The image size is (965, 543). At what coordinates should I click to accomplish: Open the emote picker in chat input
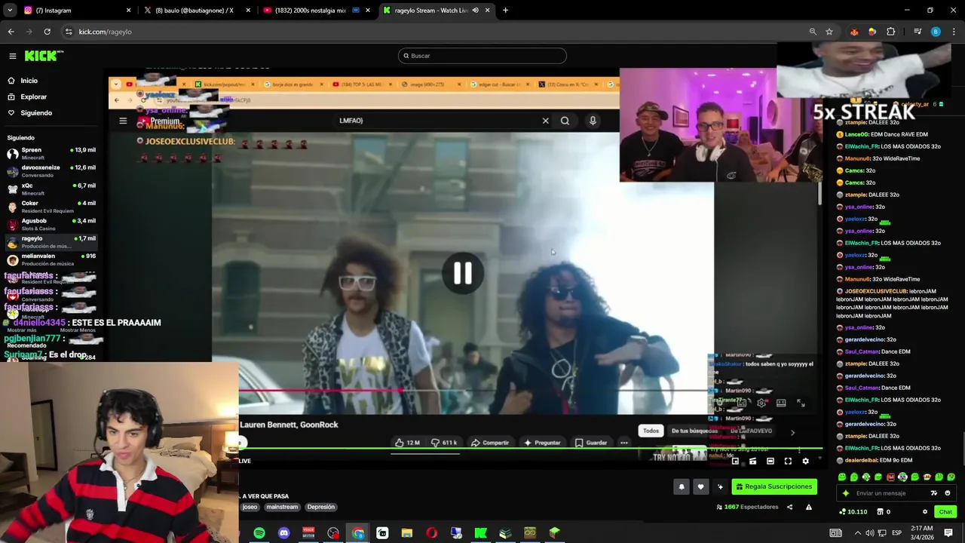coord(948,493)
